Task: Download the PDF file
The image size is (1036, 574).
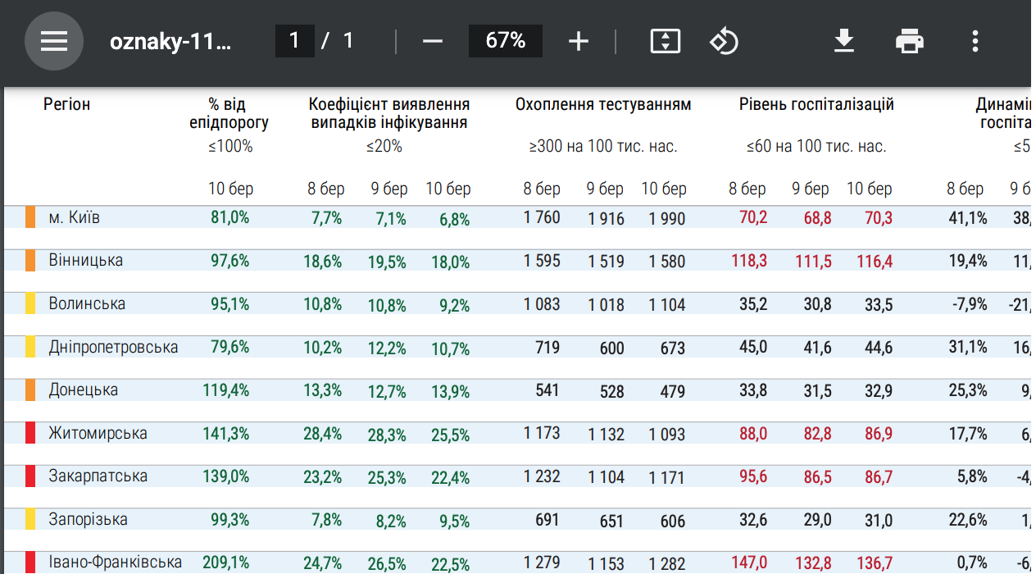Action: (x=844, y=41)
